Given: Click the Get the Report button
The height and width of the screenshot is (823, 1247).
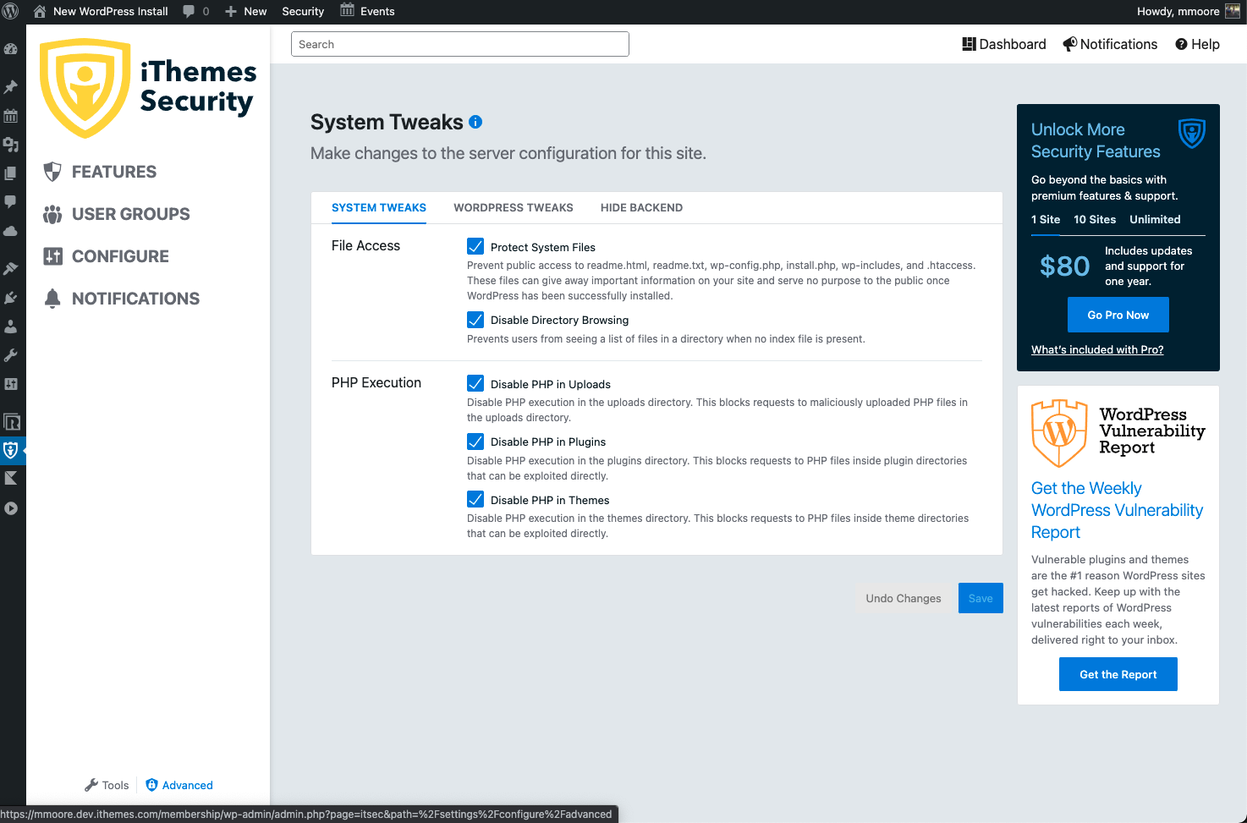Looking at the screenshot, I should pos(1118,674).
